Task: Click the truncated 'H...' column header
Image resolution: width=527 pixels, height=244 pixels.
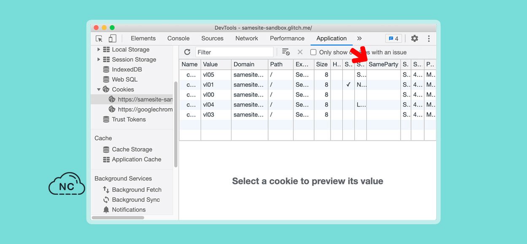Action: pyautogui.click(x=336, y=64)
